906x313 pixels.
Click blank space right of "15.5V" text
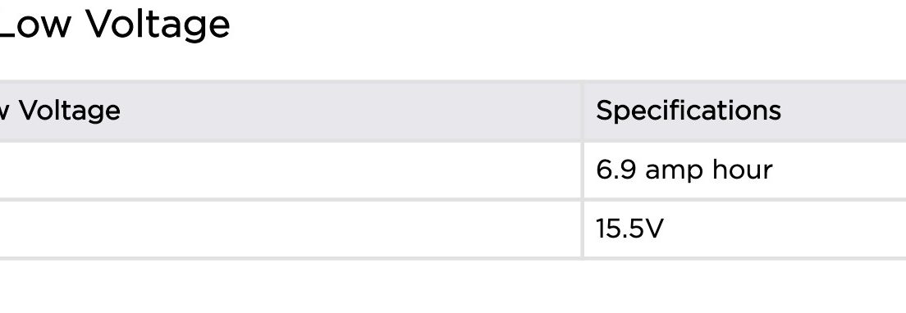[785, 229]
